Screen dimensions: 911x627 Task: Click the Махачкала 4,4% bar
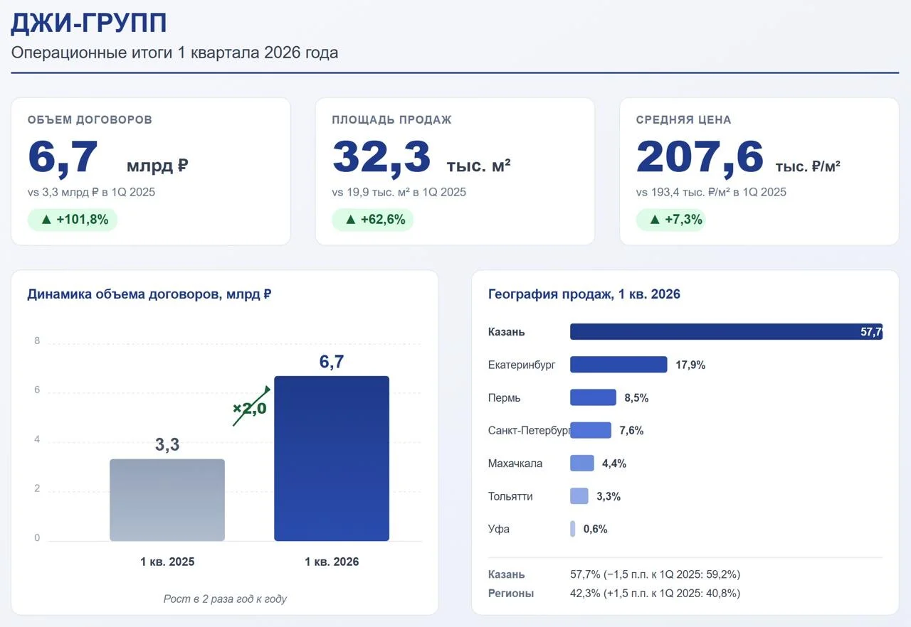pyautogui.click(x=582, y=463)
